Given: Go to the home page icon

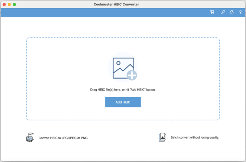Looking at the screenshot, I should [x=232, y=12].
